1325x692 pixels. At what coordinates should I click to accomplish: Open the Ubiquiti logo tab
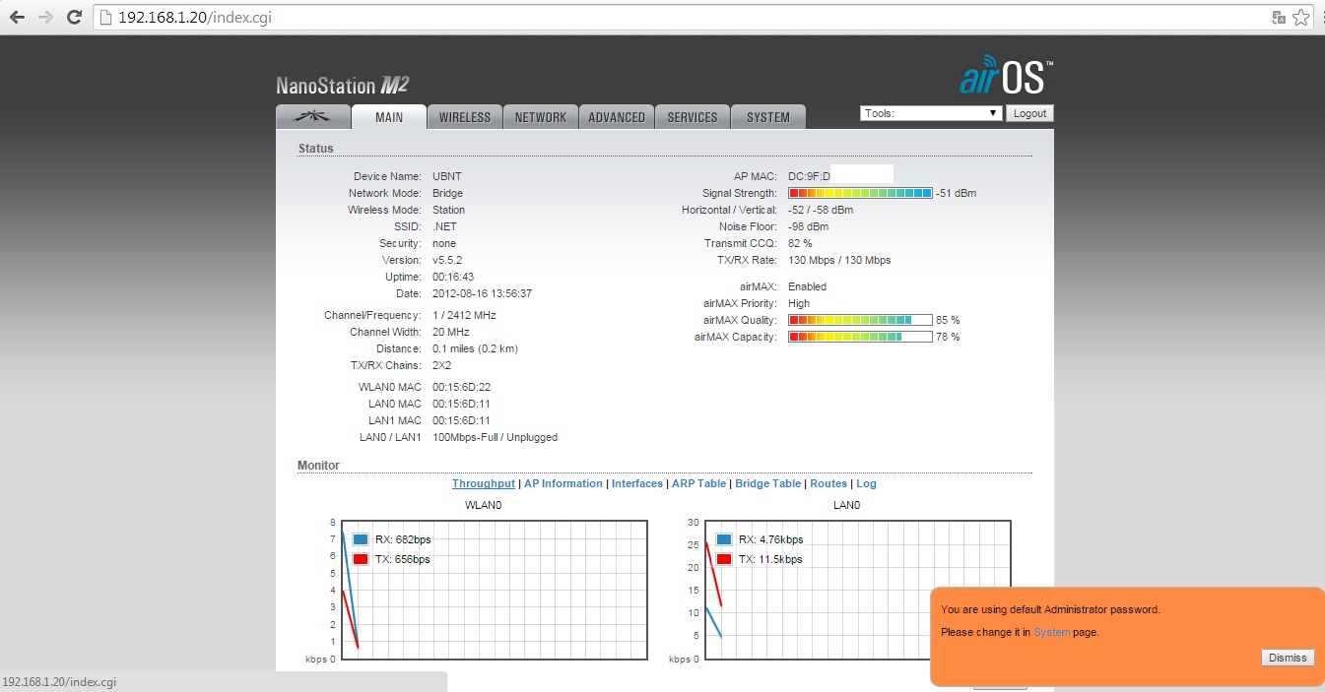tap(313, 117)
